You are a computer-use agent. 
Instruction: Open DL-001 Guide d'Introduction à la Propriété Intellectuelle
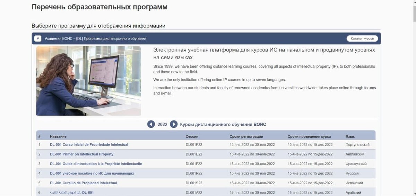coord(96,164)
